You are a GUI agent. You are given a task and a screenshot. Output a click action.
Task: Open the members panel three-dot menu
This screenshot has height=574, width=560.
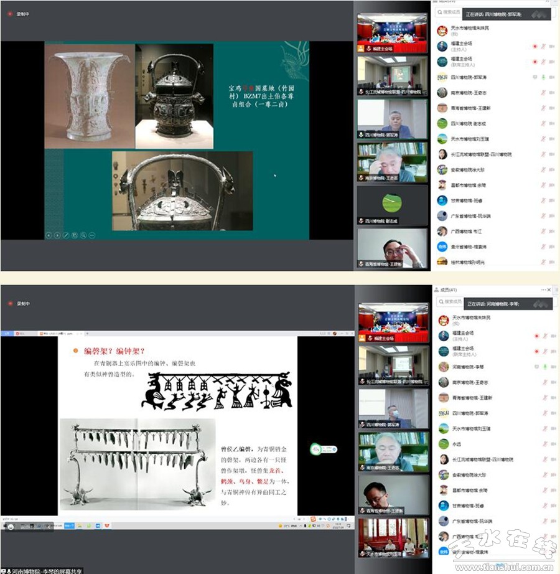(543, 289)
